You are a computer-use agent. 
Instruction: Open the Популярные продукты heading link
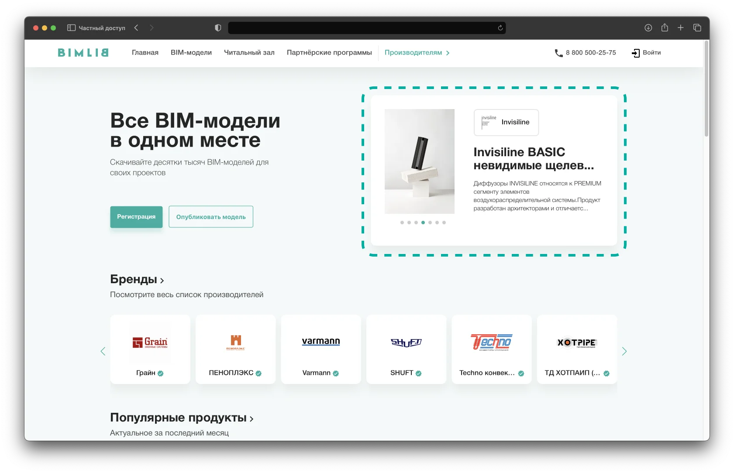point(178,418)
